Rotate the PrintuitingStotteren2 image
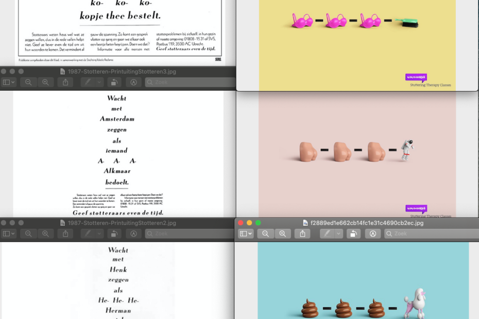Screen dimensions: 479x319 tap(114, 234)
